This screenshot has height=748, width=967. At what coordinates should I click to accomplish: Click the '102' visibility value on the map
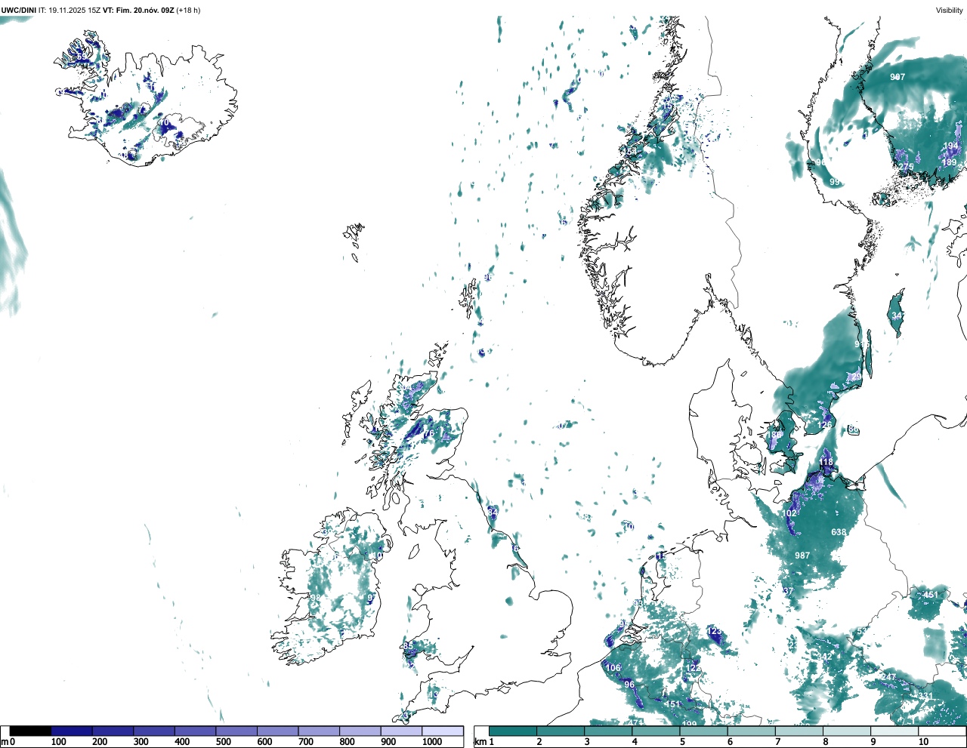coord(789,513)
